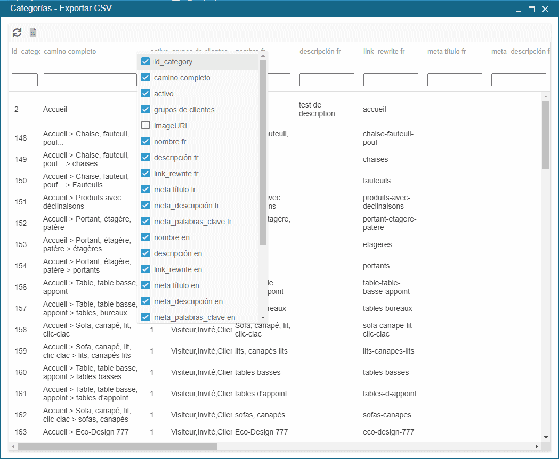Viewport: 559px width, 459px height.
Task: Select the link_rewrite en list entry
Action: pyautogui.click(x=177, y=269)
